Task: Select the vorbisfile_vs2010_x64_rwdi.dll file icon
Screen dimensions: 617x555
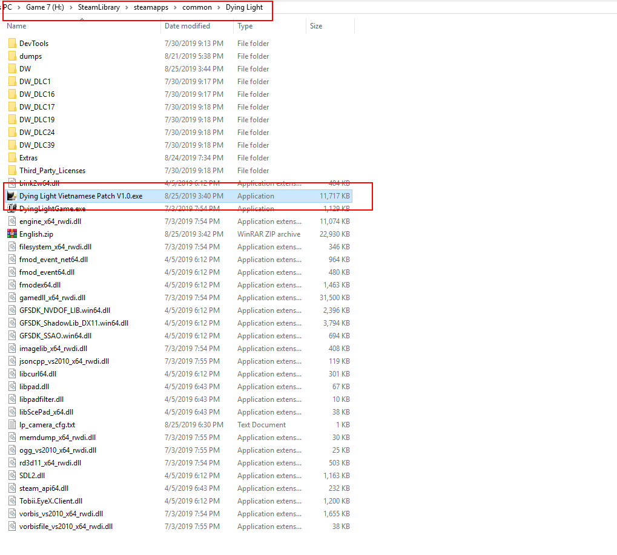Action: pos(12,527)
